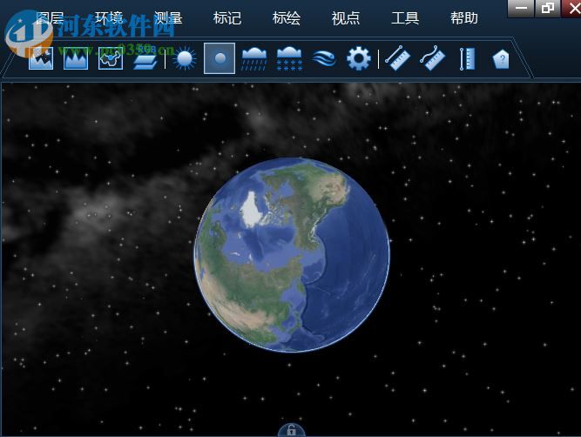Toggle the sun lighting effect

185,58
